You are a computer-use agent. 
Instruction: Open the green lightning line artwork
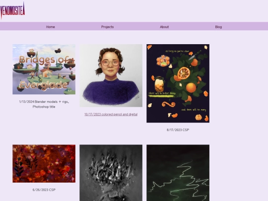click(x=178, y=173)
